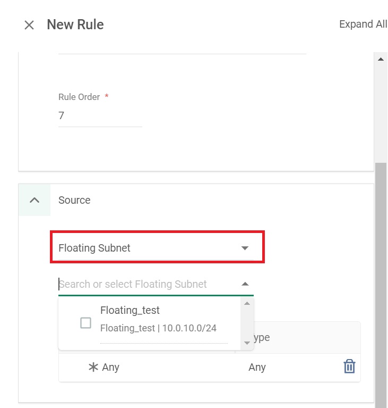Close the New Rule panel
This screenshot has height=408, width=388.
(x=29, y=25)
